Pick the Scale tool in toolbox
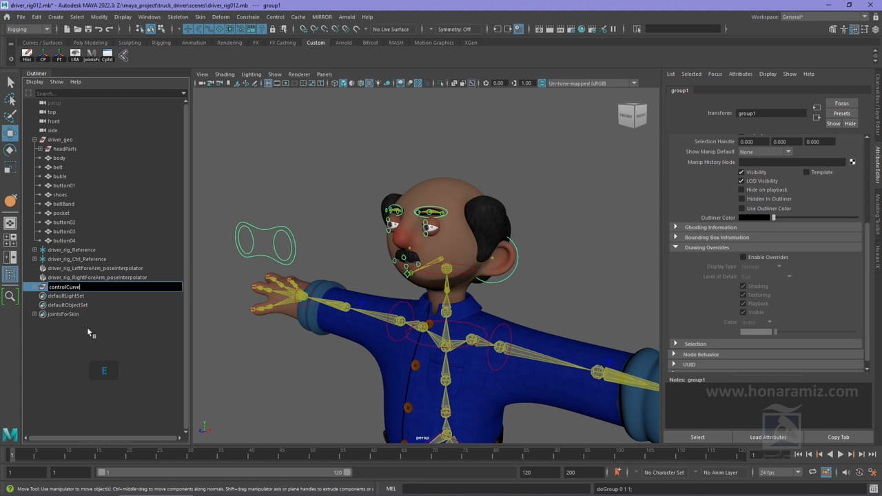Image resolution: width=882 pixels, height=496 pixels. (x=10, y=167)
